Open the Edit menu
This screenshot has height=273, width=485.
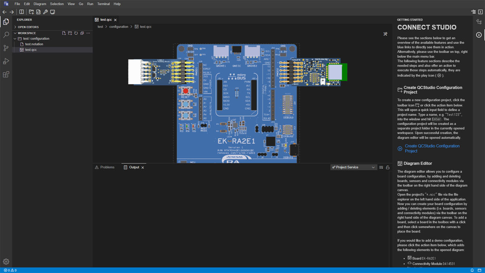[x=27, y=4]
